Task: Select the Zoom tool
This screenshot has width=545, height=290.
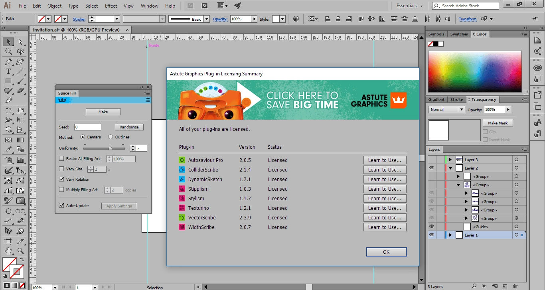Action: click(x=20, y=251)
